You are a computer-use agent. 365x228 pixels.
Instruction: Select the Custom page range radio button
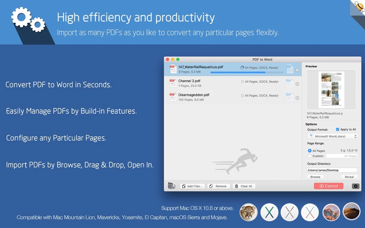(x=310, y=156)
